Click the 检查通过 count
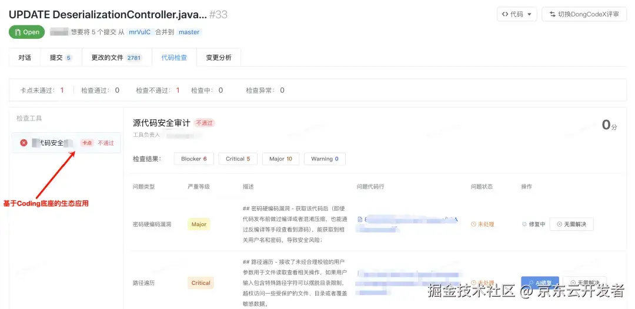This screenshot has height=309, width=635. pyautogui.click(x=117, y=90)
